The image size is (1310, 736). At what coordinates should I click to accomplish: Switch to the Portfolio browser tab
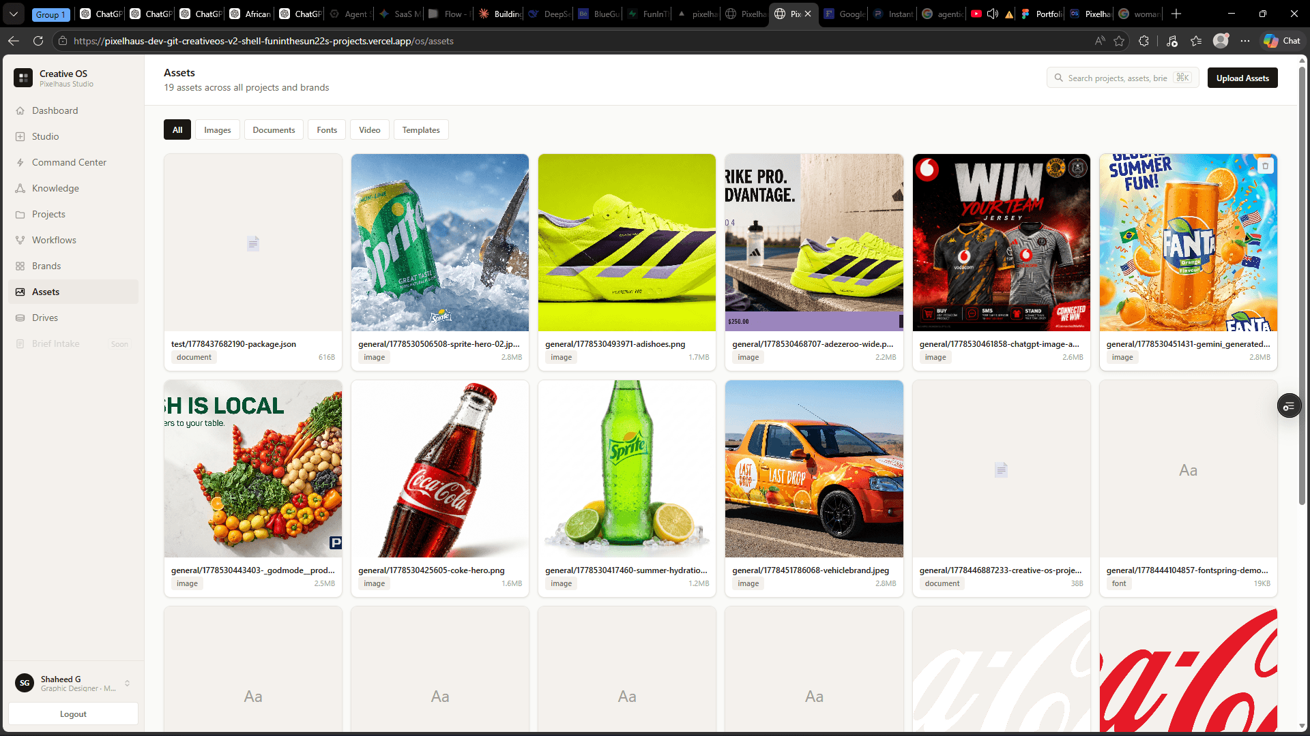(1042, 14)
